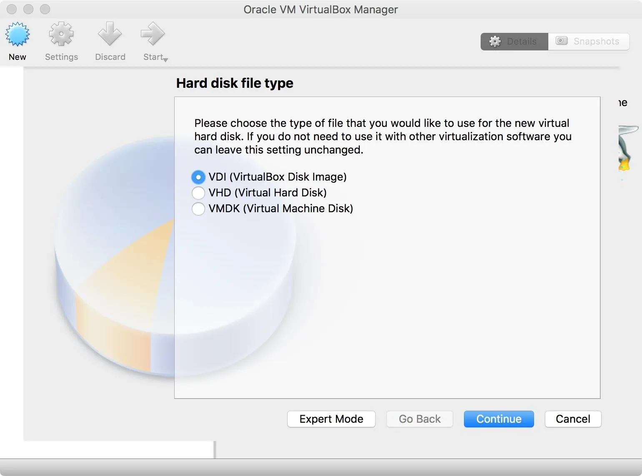Expand the Start dropdown arrow
The height and width of the screenshot is (476, 642).
pos(166,60)
